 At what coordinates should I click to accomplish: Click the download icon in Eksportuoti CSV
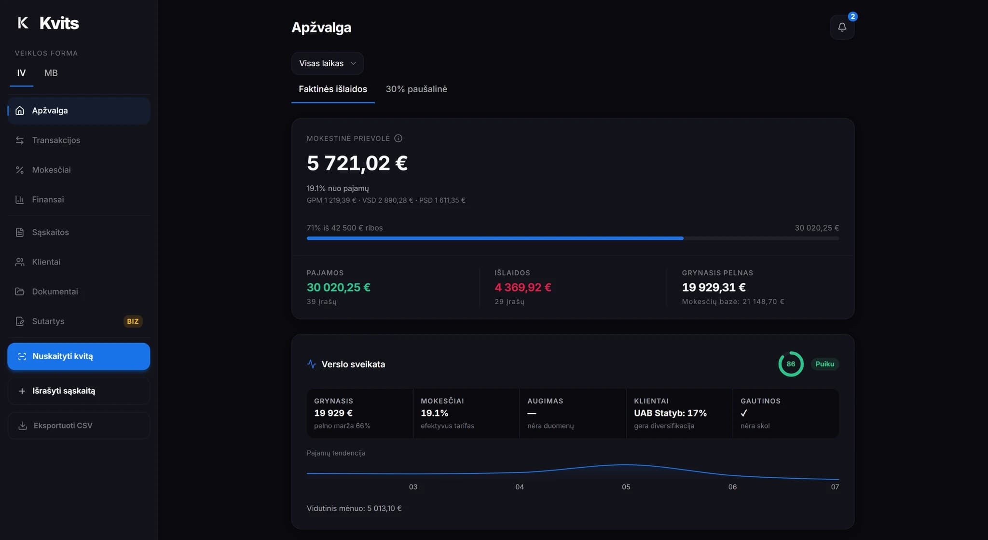[x=22, y=426]
